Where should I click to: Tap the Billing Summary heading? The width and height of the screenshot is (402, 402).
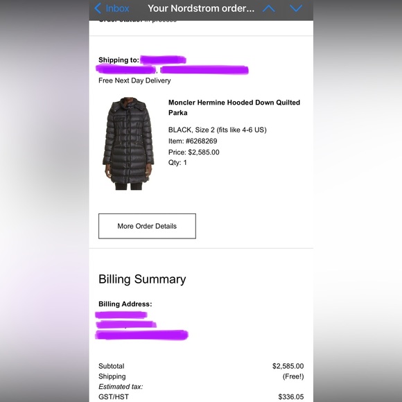coord(142,279)
